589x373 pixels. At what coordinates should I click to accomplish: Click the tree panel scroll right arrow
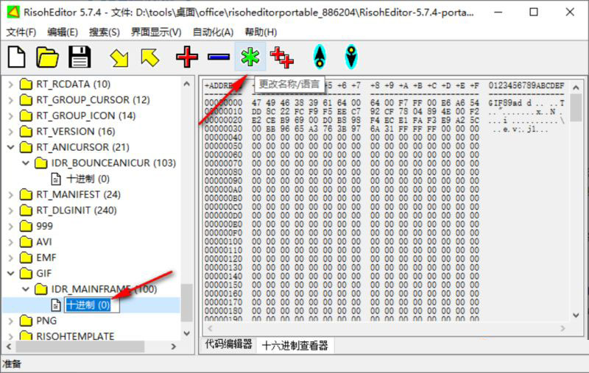[173, 347]
